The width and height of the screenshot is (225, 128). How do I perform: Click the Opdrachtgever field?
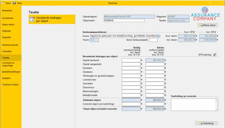click(129, 17)
